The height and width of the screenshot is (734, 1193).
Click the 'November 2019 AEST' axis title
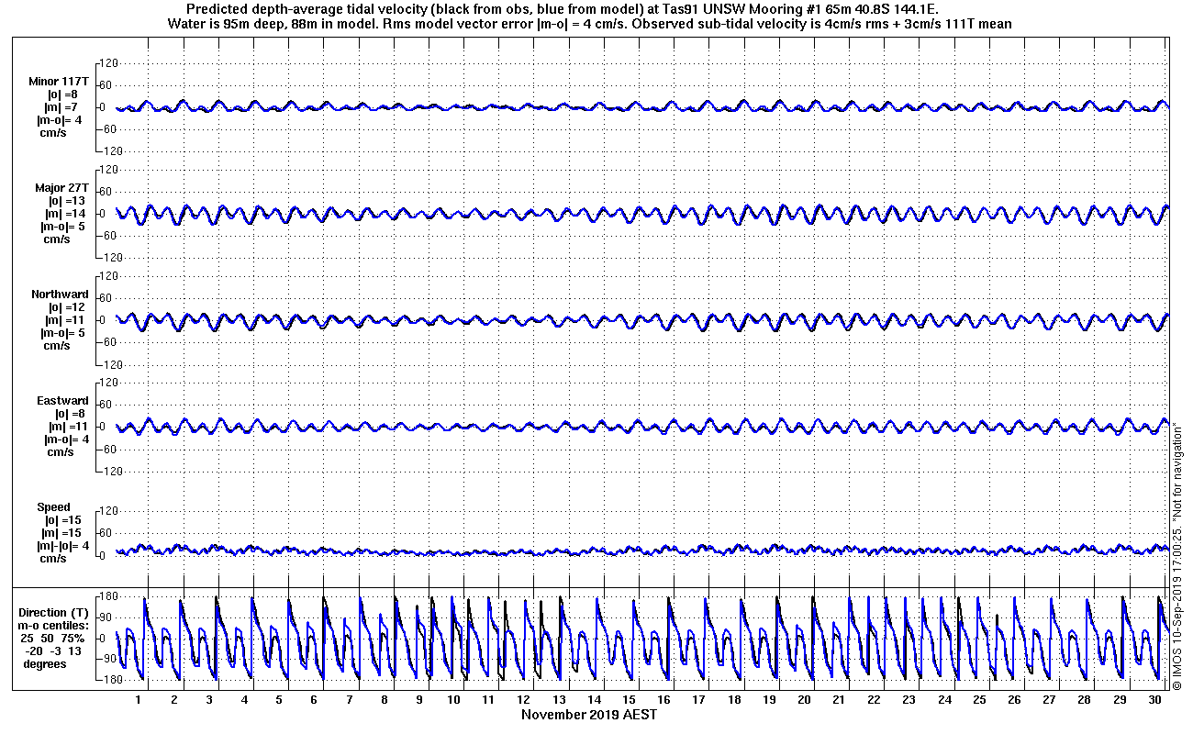pos(589,714)
